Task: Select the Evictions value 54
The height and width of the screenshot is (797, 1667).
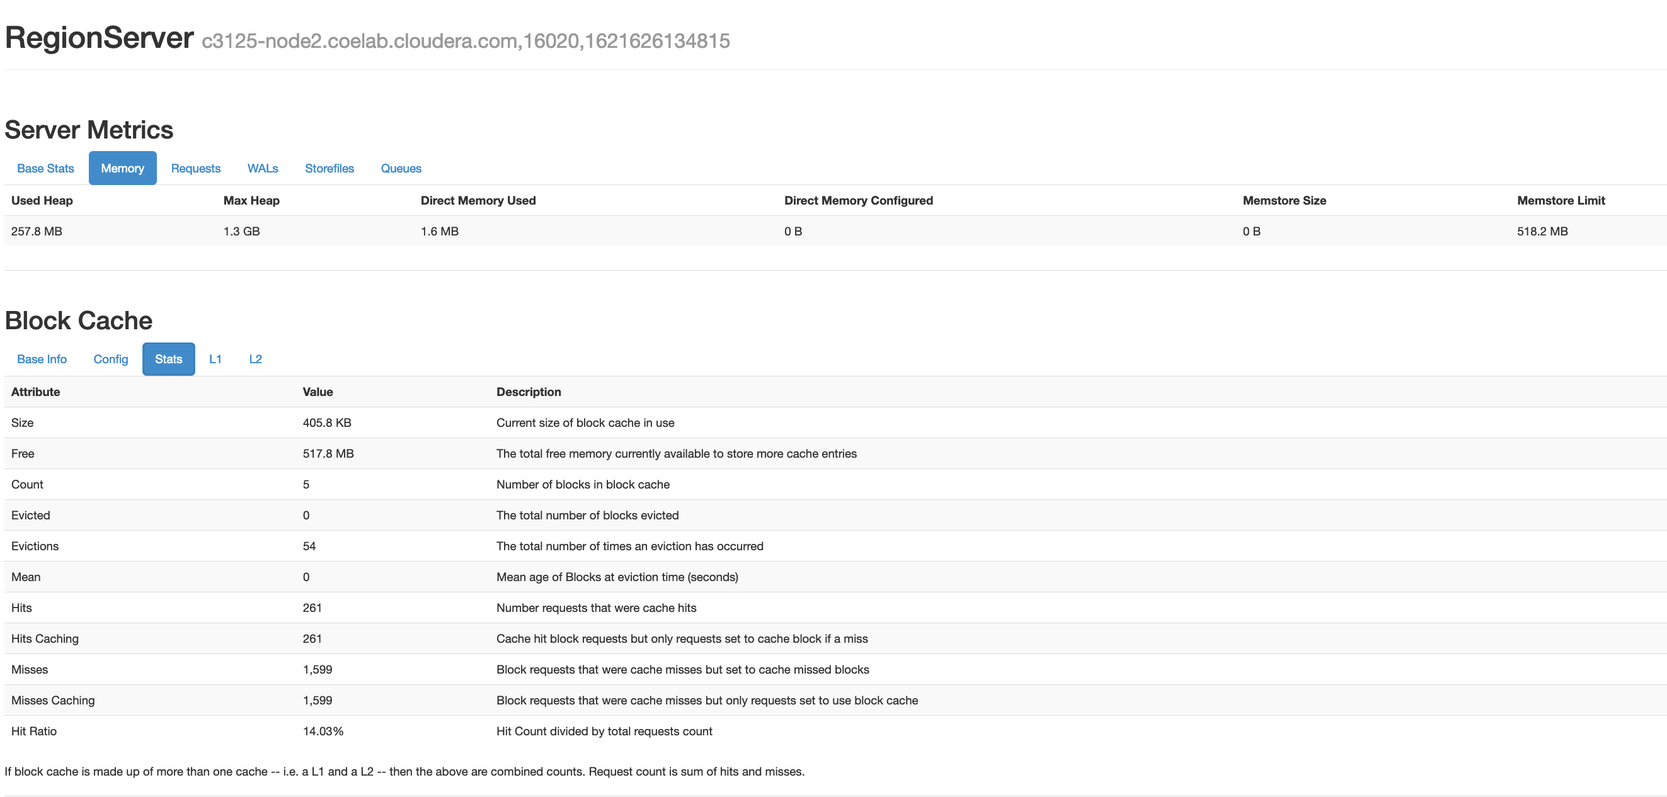Action: [309, 546]
